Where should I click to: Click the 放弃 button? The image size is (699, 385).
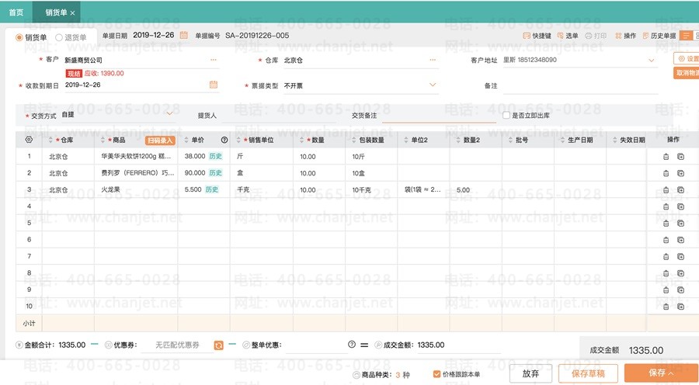(x=530, y=373)
